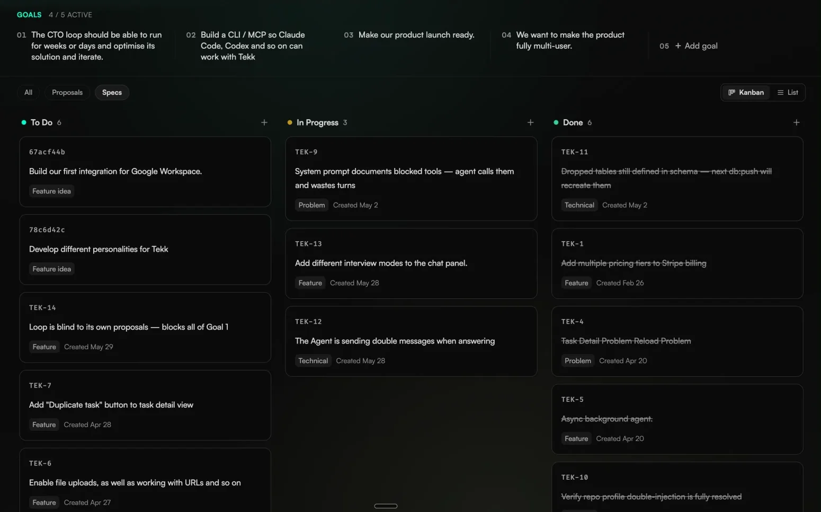Open TEK-9 System prompt blocked tools card

tap(411, 179)
